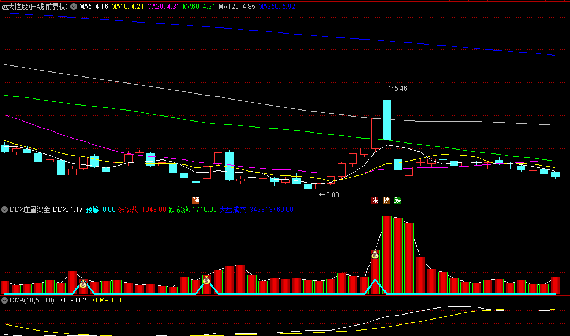Screen dimensions: 570x336
Task: Click the middle money bag signal icon
Action: click(207, 280)
